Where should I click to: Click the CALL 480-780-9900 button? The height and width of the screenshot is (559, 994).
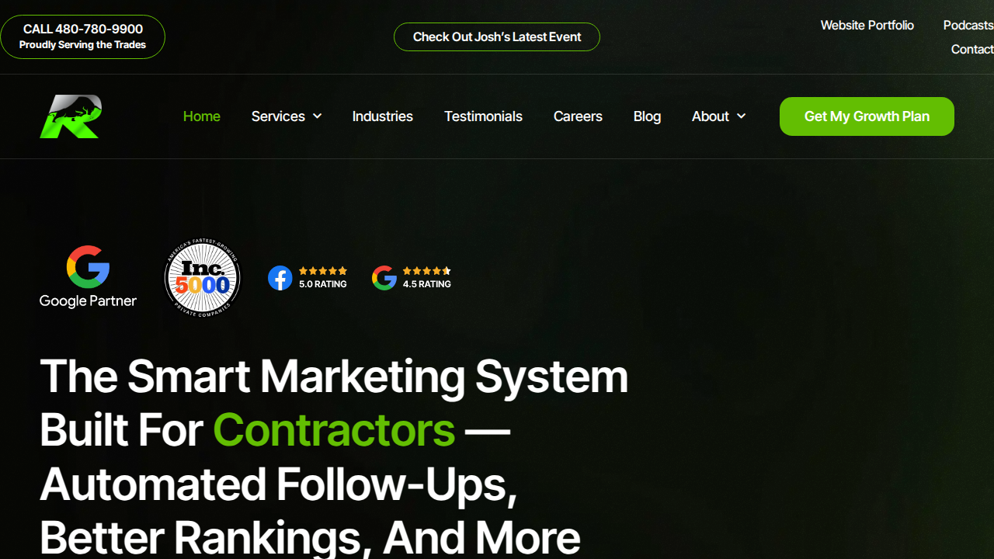pyautogui.click(x=82, y=36)
